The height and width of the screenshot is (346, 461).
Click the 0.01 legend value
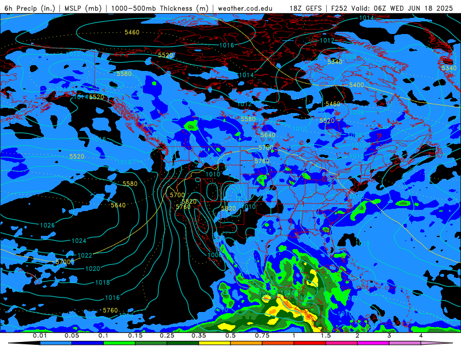click(x=40, y=336)
